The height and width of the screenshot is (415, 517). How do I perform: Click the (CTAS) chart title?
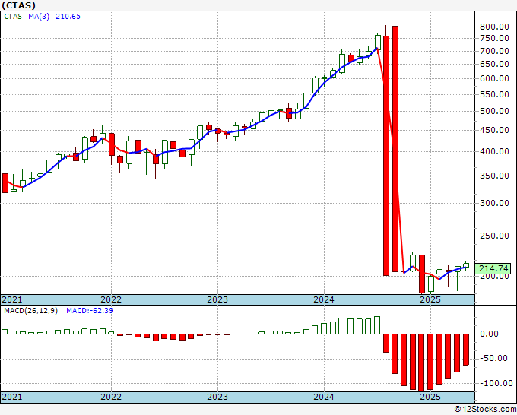[x=18, y=5]
